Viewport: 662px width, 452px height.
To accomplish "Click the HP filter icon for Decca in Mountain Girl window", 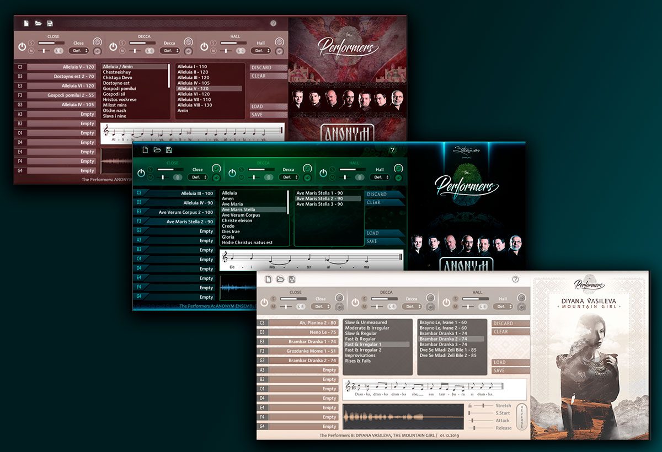I will tap(431, 306).
